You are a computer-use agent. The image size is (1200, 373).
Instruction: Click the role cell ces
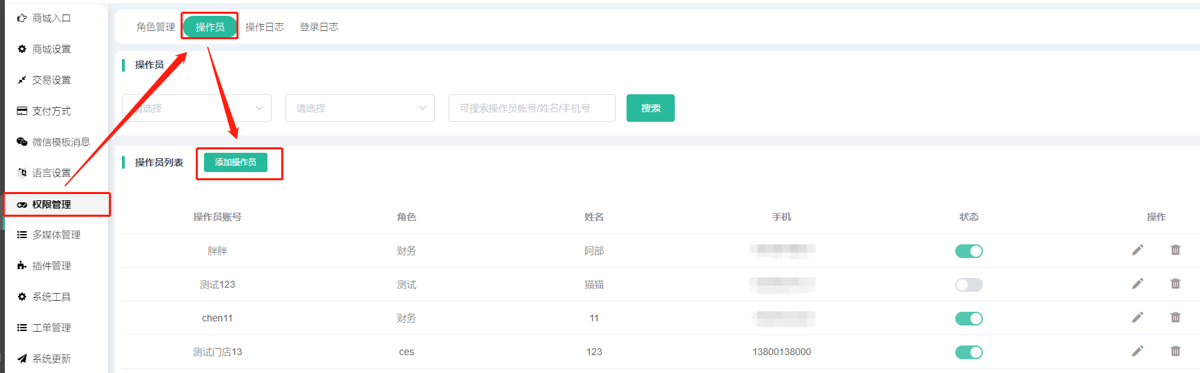(407, 352)
